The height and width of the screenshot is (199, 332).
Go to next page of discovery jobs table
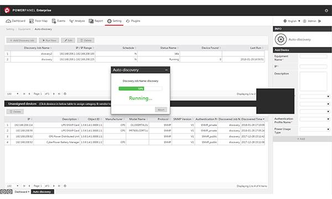pyautogui.click(x=54, y=93)
